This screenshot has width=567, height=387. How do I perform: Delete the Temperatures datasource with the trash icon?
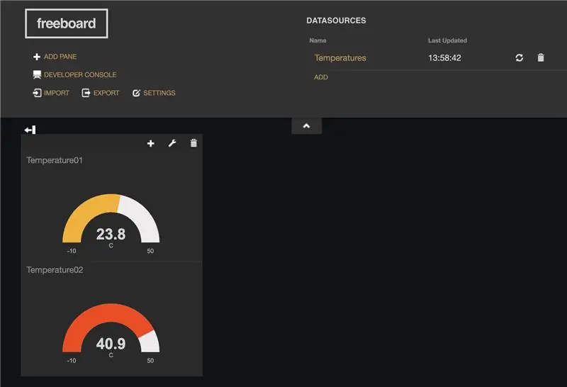point(541,57)
